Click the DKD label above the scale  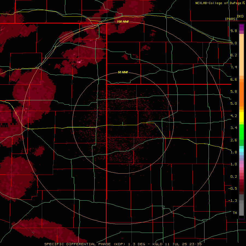(x=240, y=16)
